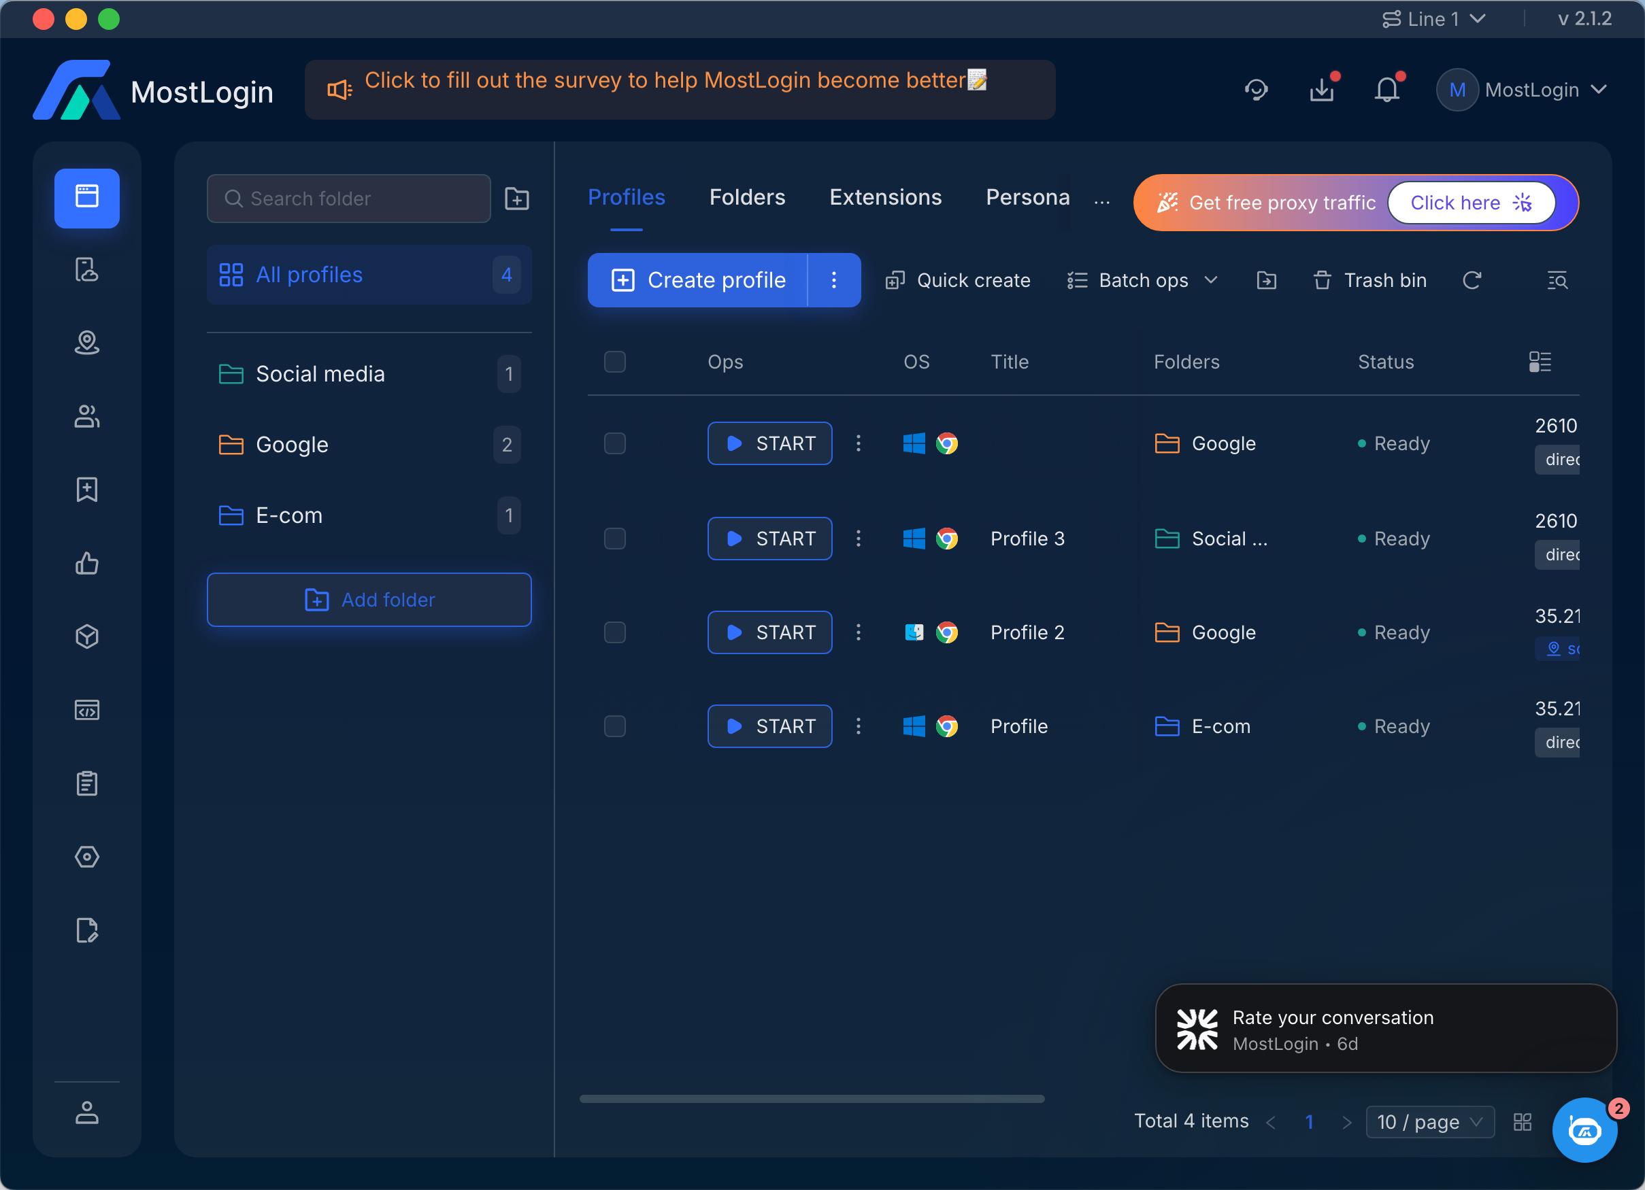
Task: Click the Create profile button
Action: [698, 280]
